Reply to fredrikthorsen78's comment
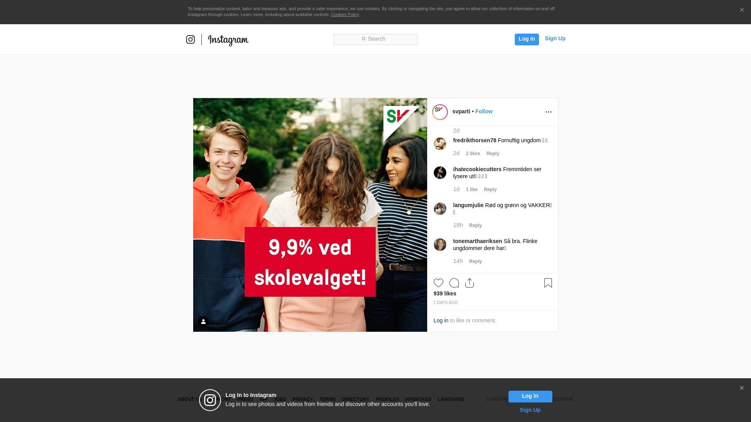The image size is (751, 422). (493, 154)
